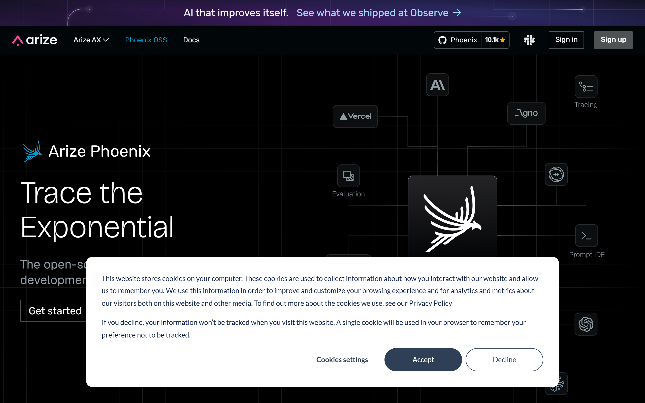The height and width of the screenshot is (403, 645).
Task: Click the Arize logo in the navbar
Action: point(35,40)
